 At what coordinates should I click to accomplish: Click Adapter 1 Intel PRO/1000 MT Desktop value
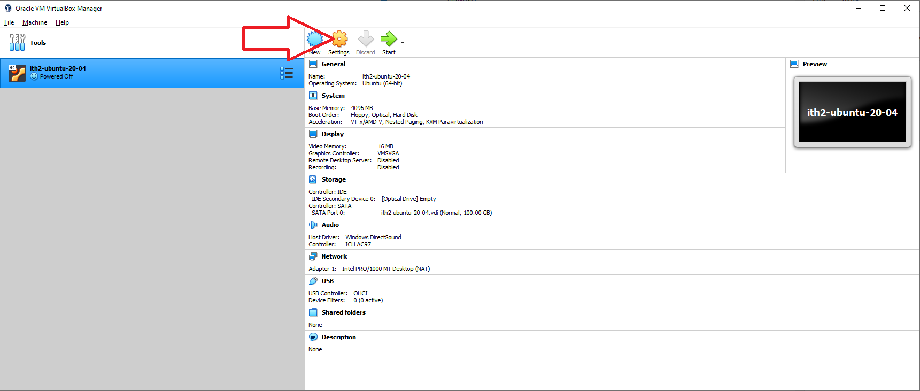click(386, 269)
